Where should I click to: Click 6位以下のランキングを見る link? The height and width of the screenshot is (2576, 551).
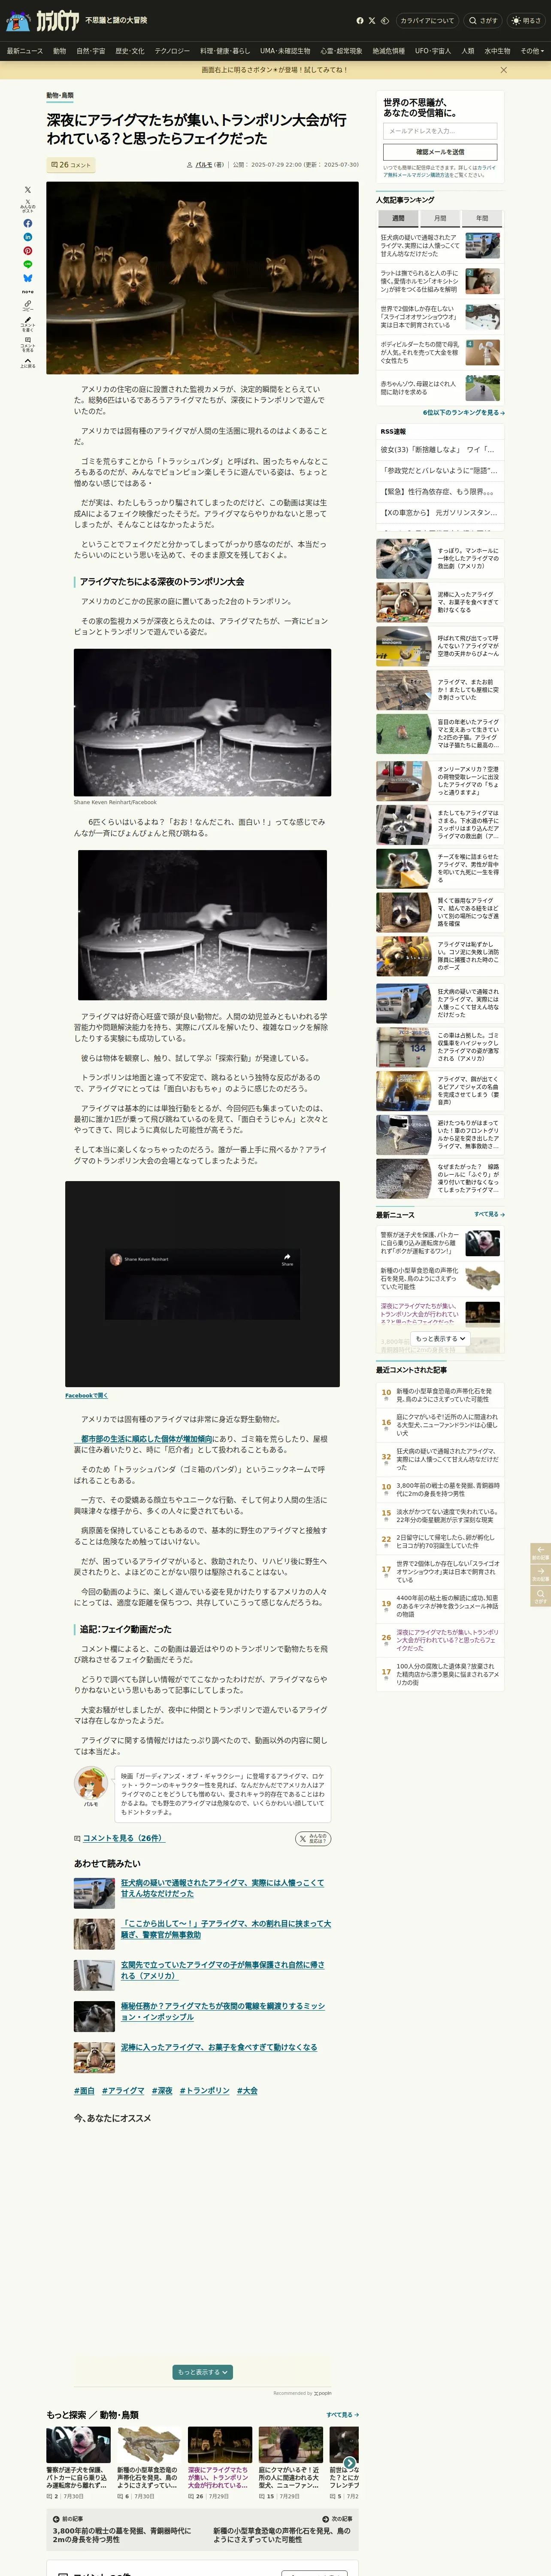point(464,413)
